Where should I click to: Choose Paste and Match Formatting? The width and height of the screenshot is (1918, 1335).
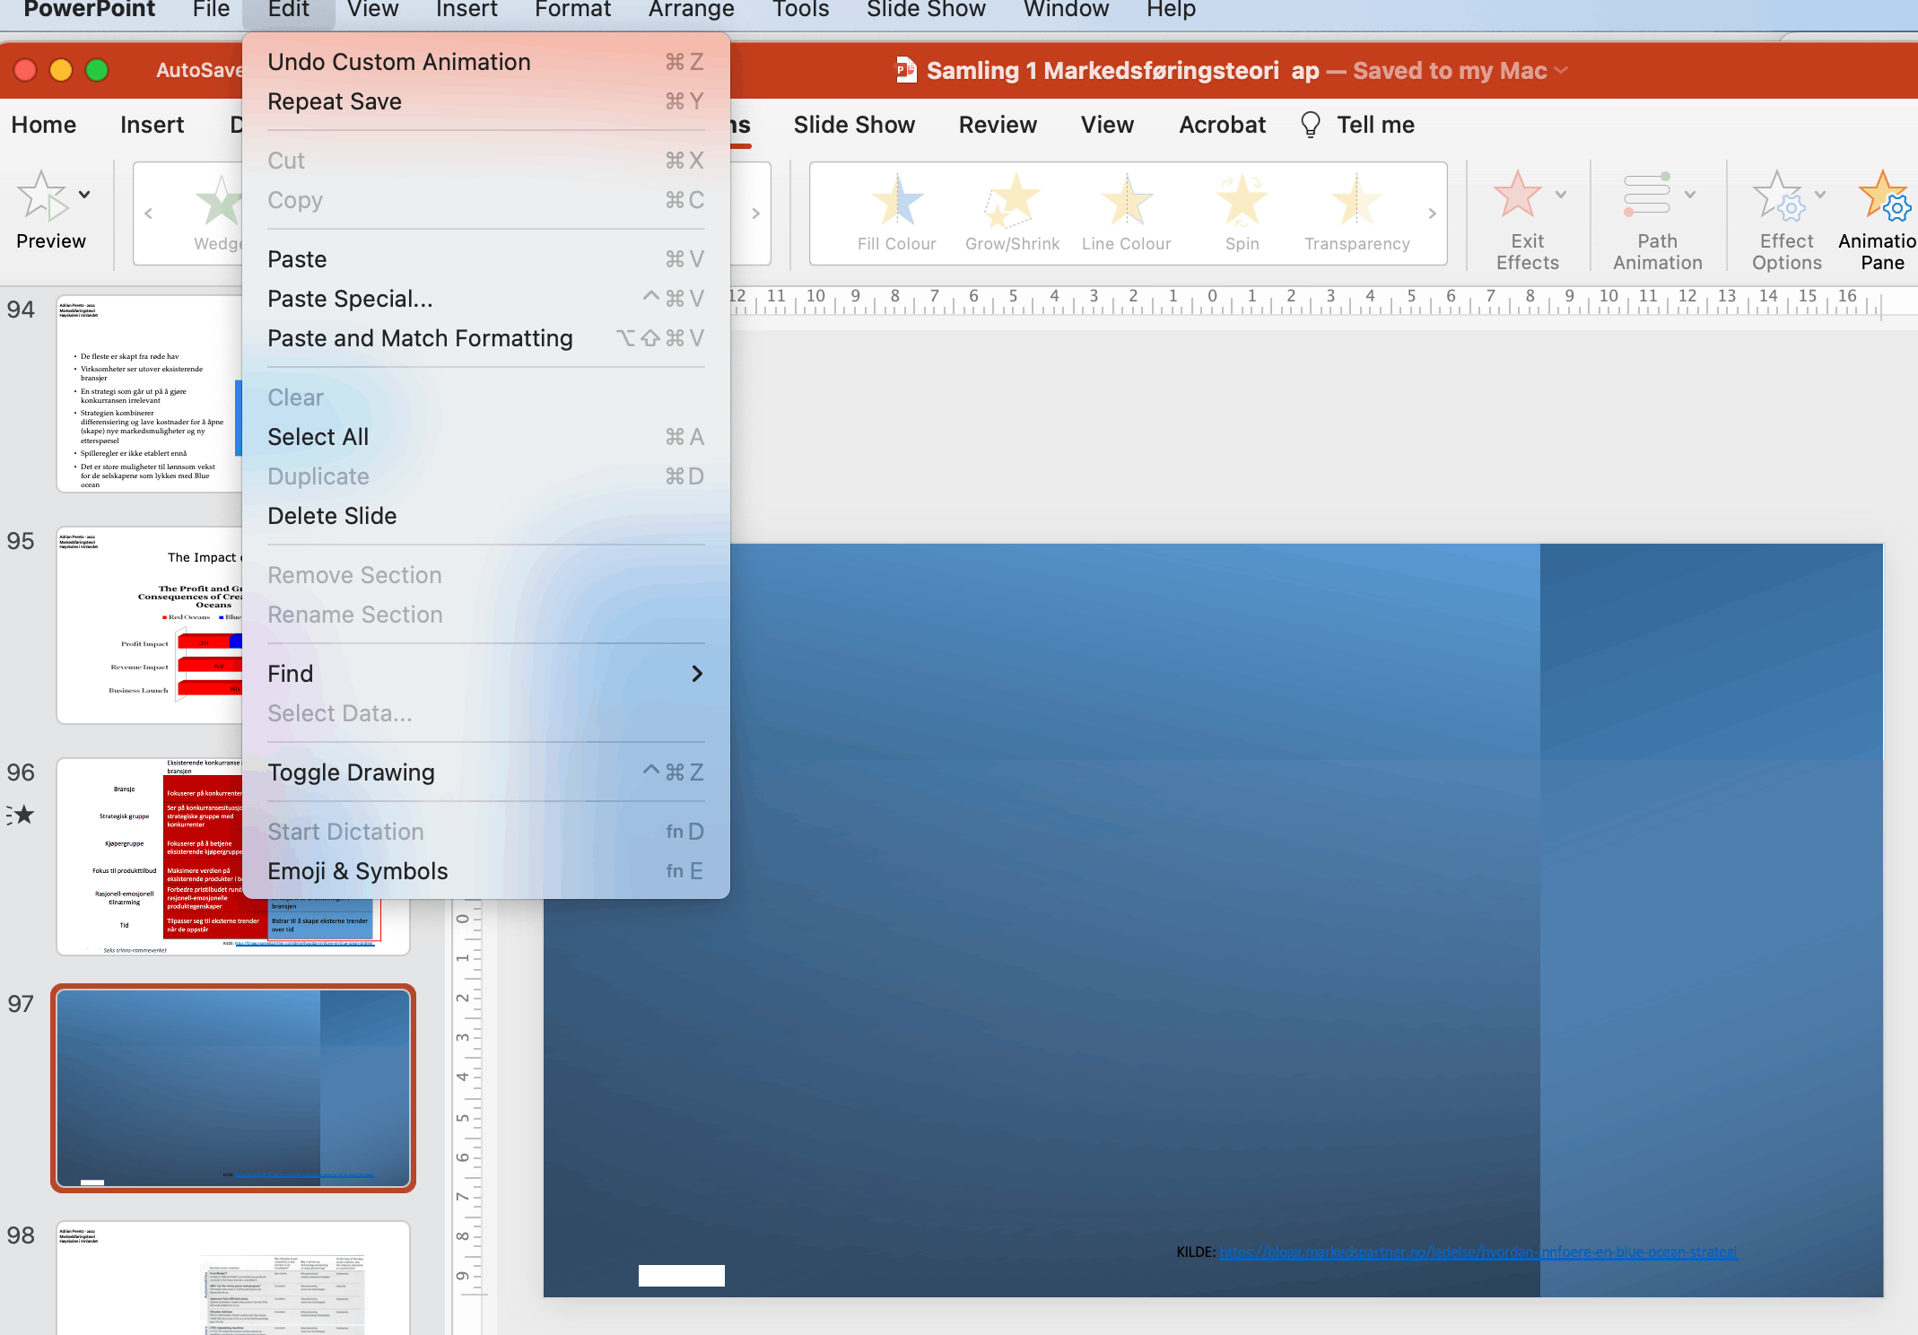pyautogui.click(x=485, y=338)
